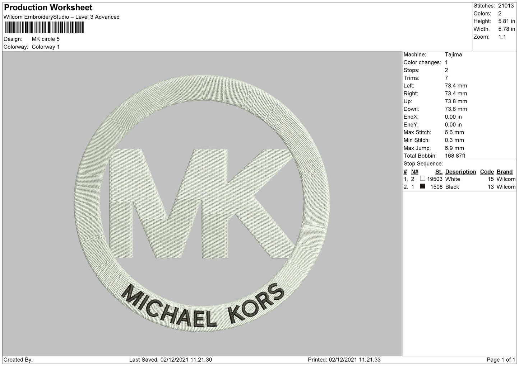Click the 'EndX:' label

point(411,117)
